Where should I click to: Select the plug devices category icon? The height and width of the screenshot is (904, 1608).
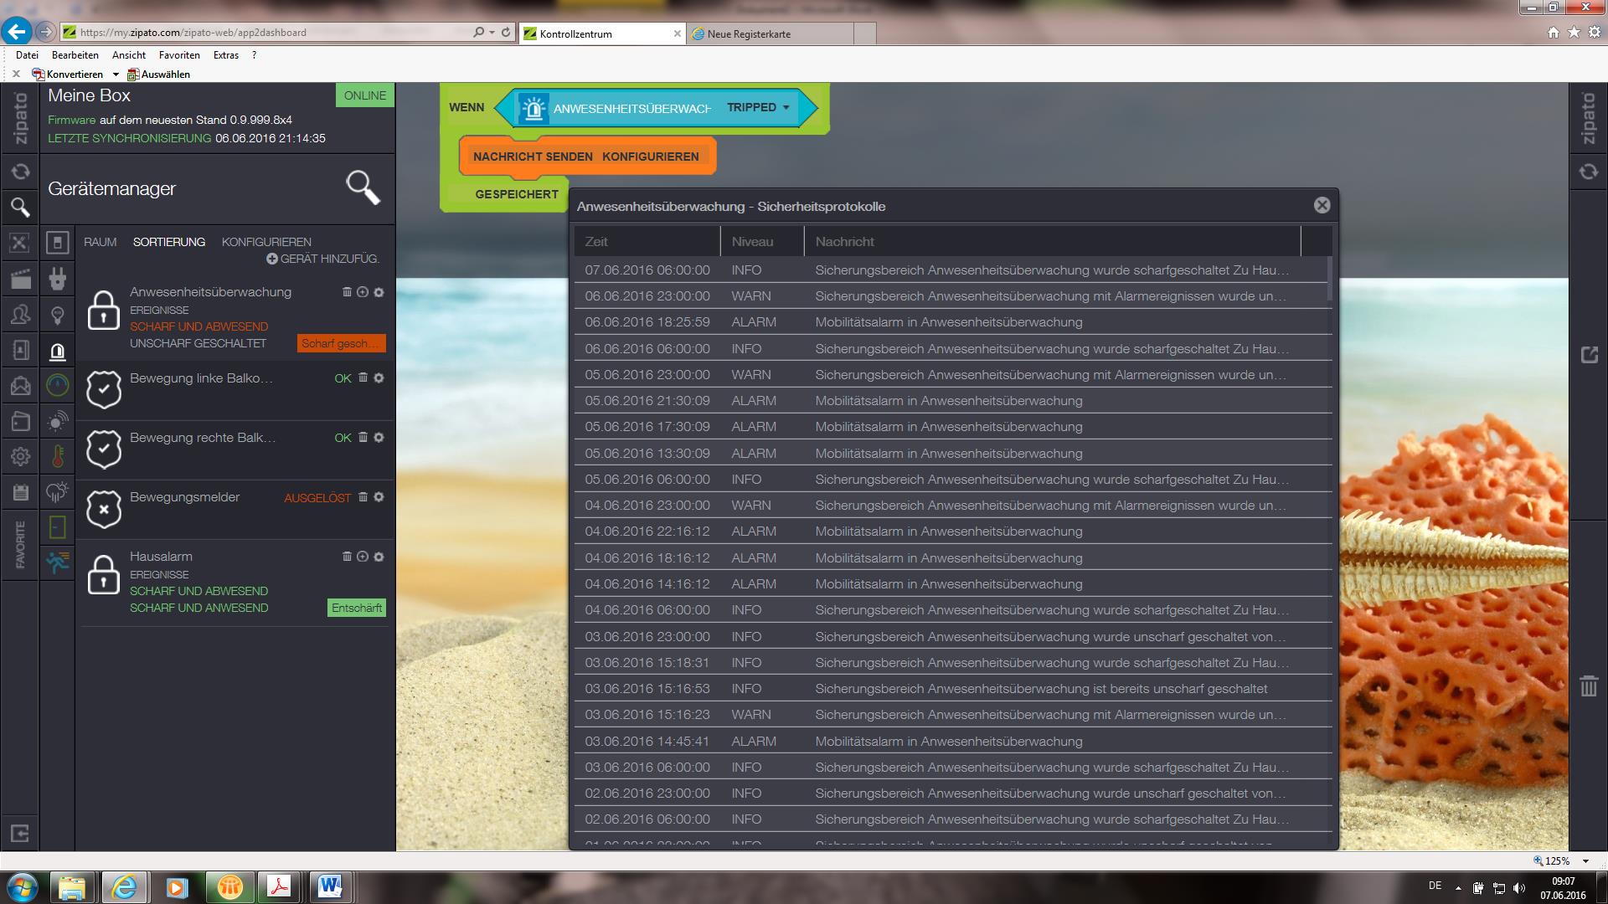point(58,279)
